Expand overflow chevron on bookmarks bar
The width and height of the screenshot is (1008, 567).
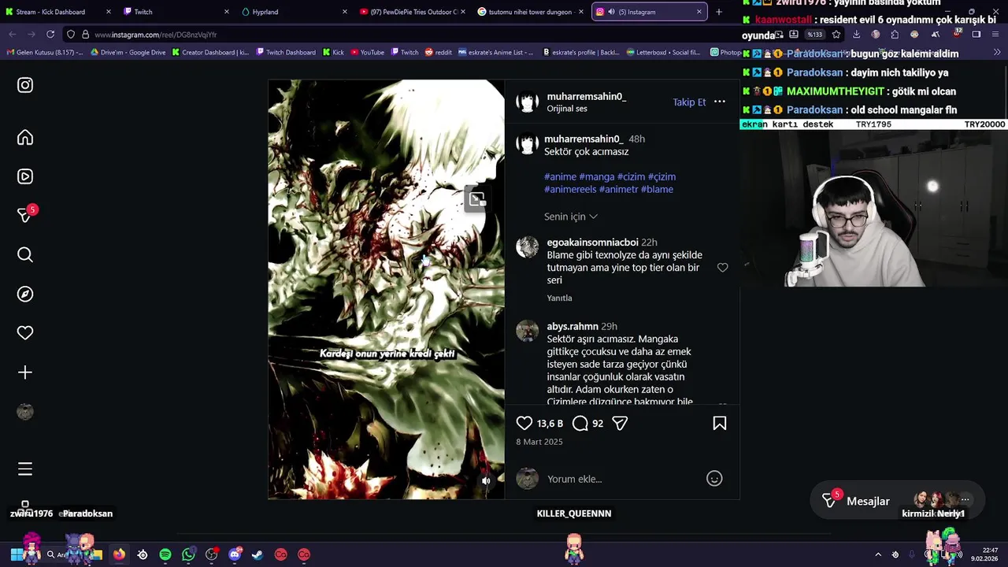click(997, 53)
